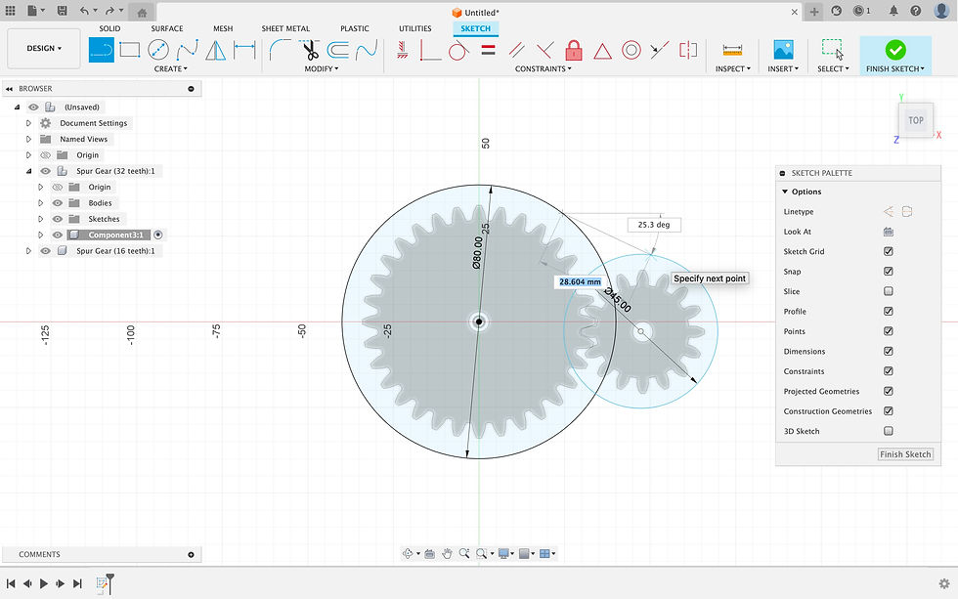Switch to the SHEET METAL tab
Viewport: 958px width, 599px height.
pyautogui.click(x=285, y=28)
